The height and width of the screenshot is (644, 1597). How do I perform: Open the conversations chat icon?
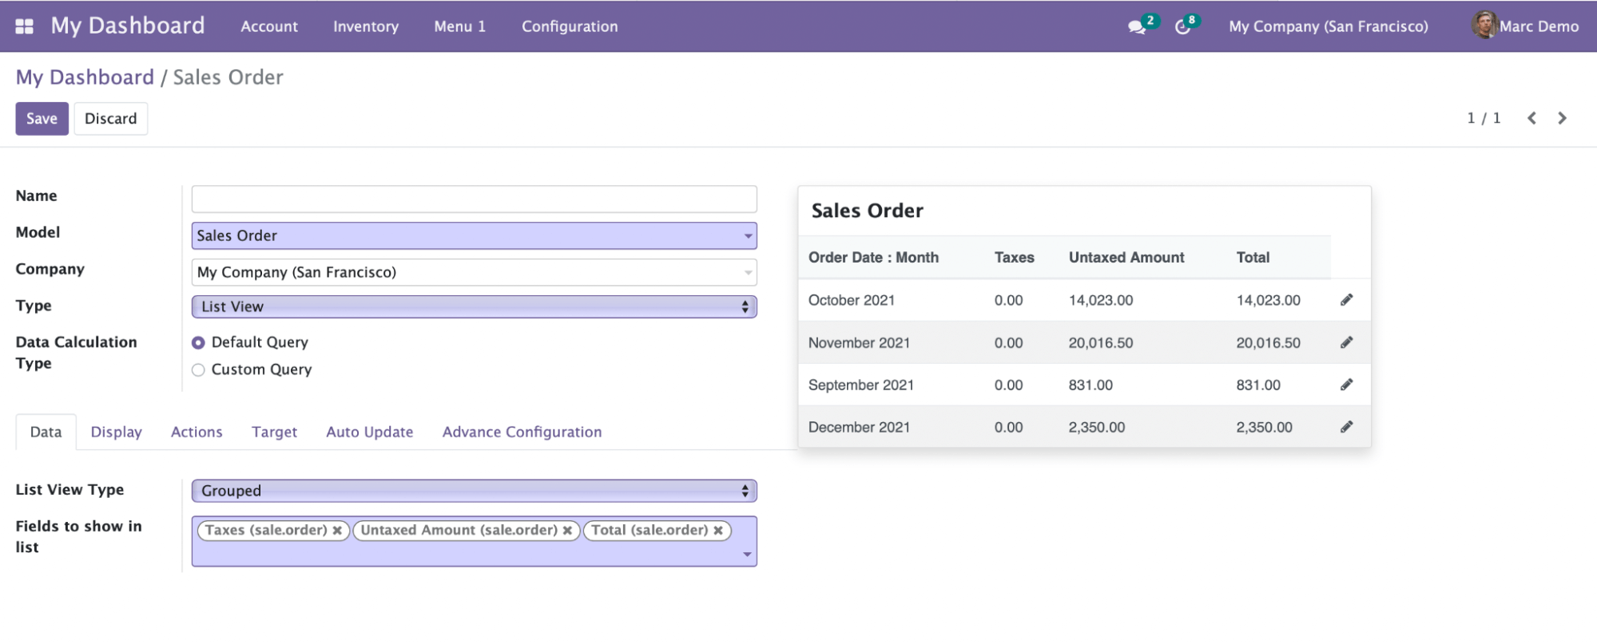(1136, 27)
